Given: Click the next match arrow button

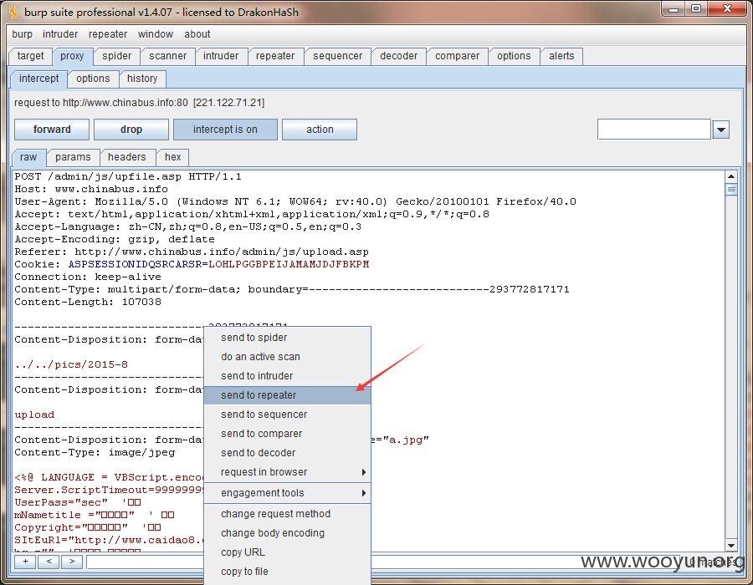Looking at the screenshot, I should pos(72,561).
